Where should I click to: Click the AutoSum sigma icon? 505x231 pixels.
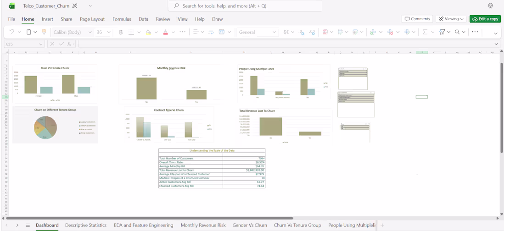[425, 32]
